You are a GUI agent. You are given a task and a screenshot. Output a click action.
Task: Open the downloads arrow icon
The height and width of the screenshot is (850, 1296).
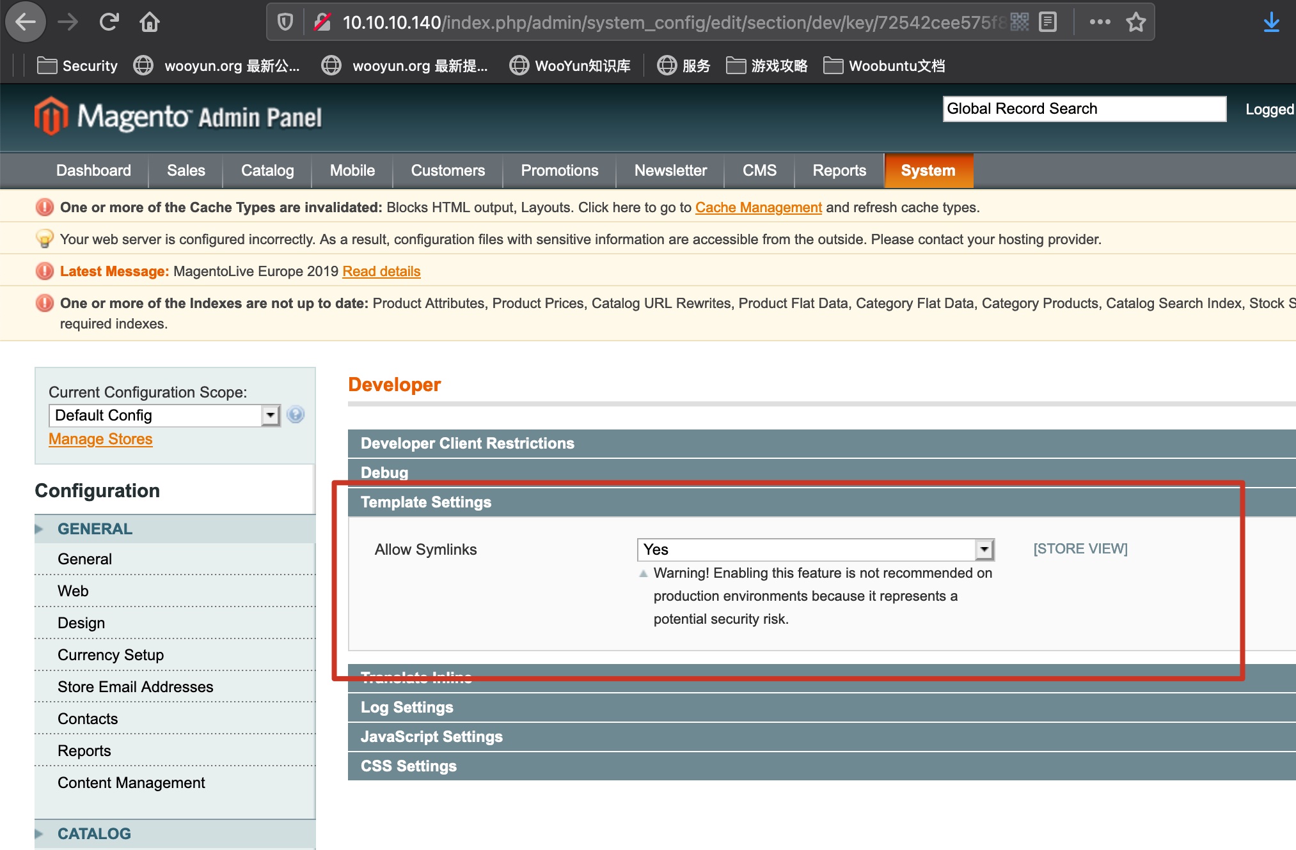[1271, 22]
